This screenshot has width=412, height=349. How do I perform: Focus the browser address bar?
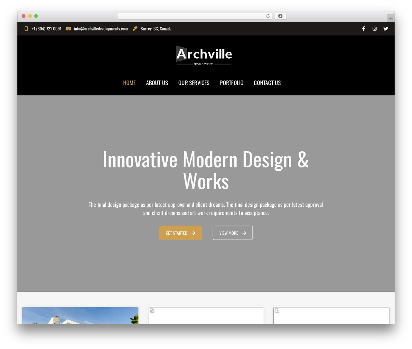pos(195,16)
